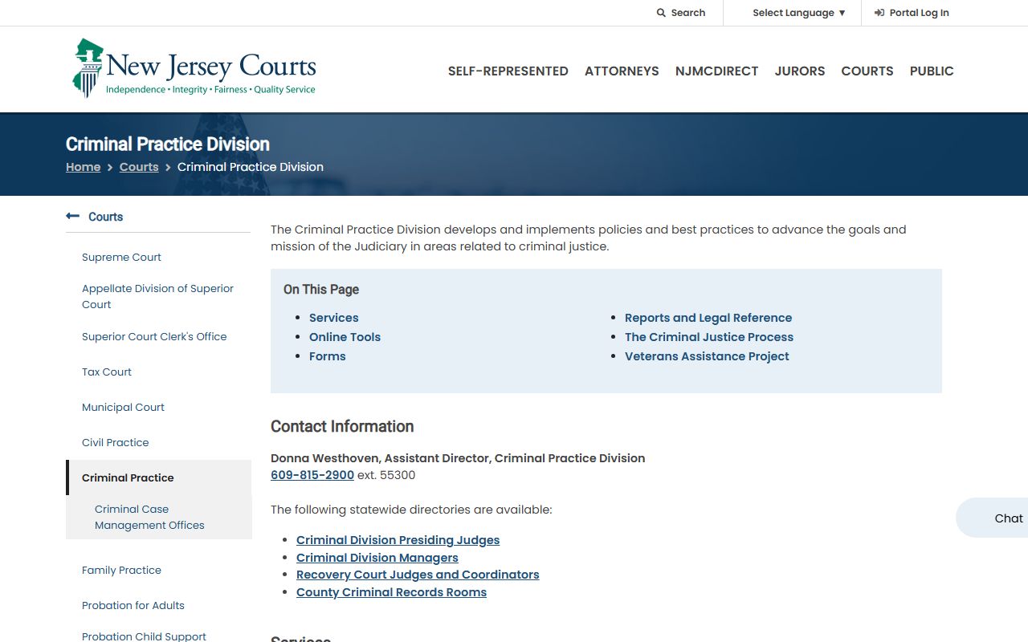Open Probation Child Support in sidebar
Screen dimensions: 1028x642
[x=144, y=636]
